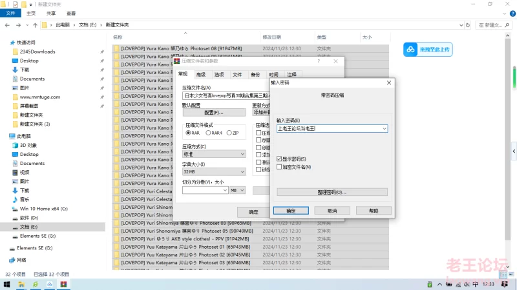Click 取消 in the password dialog
Screen dimensions: 517x290
point(332,211)
